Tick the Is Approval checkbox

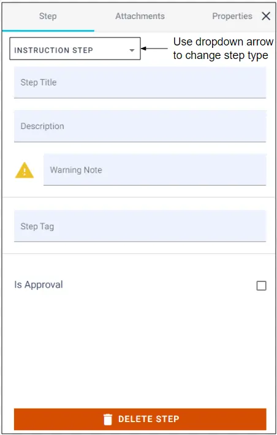(x=262, y=286)
